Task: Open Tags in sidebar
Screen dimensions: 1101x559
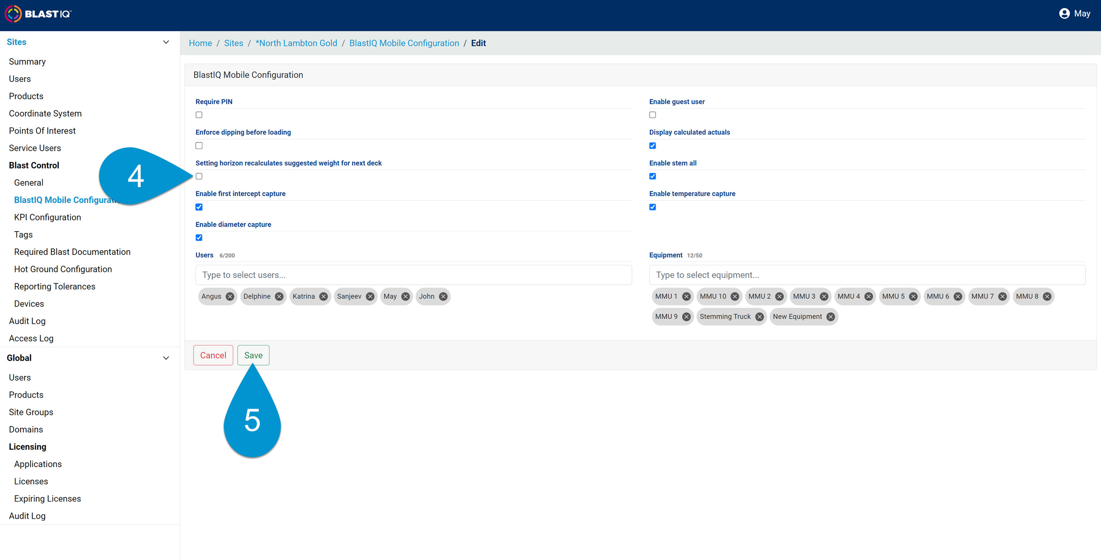Action: point(23,235)
